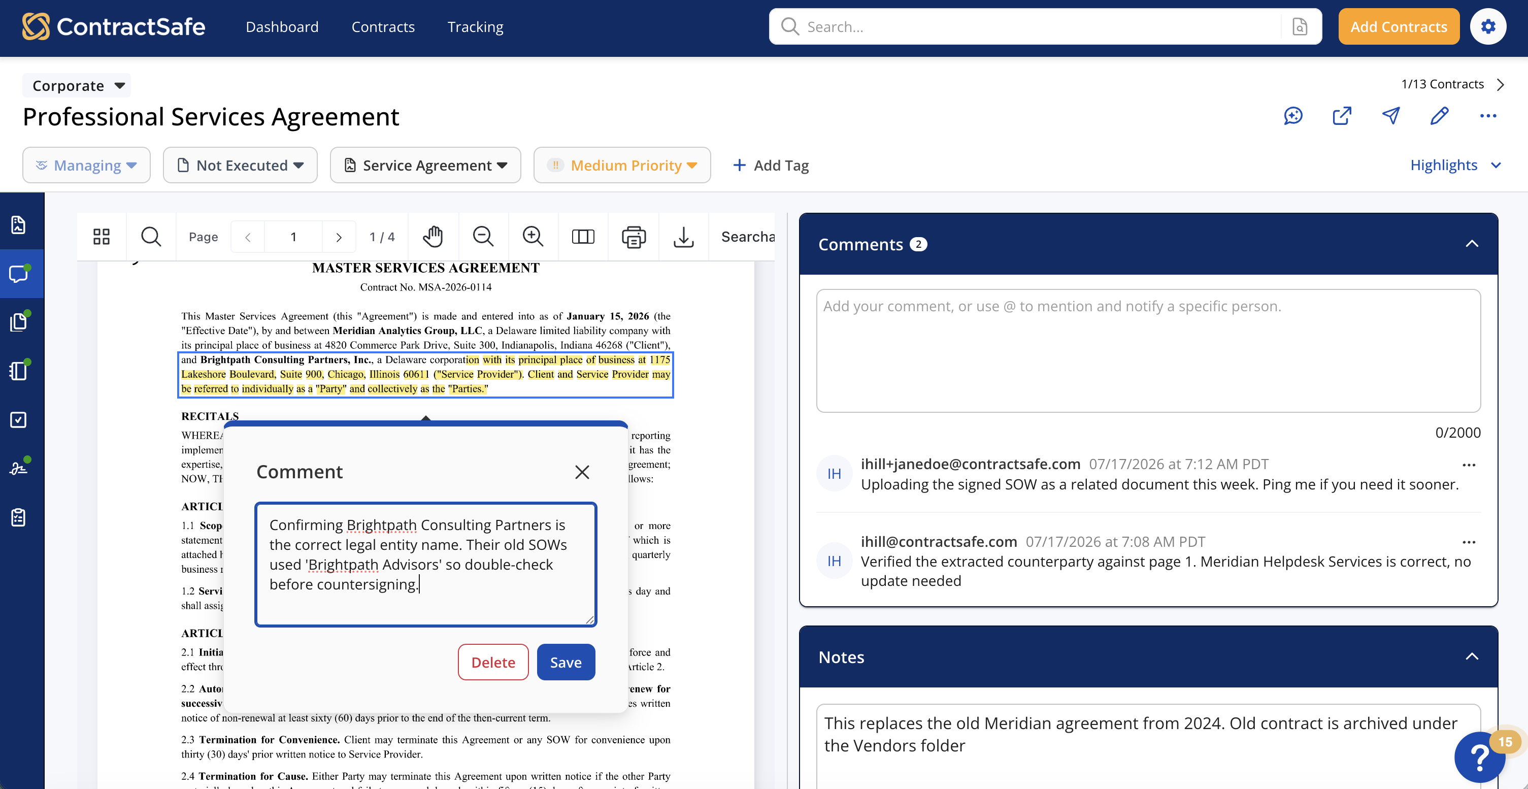Click the Notes text area
1528x789 pixels.
coord(1148,746)
